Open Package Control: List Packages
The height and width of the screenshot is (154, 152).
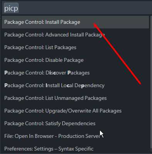75,47
